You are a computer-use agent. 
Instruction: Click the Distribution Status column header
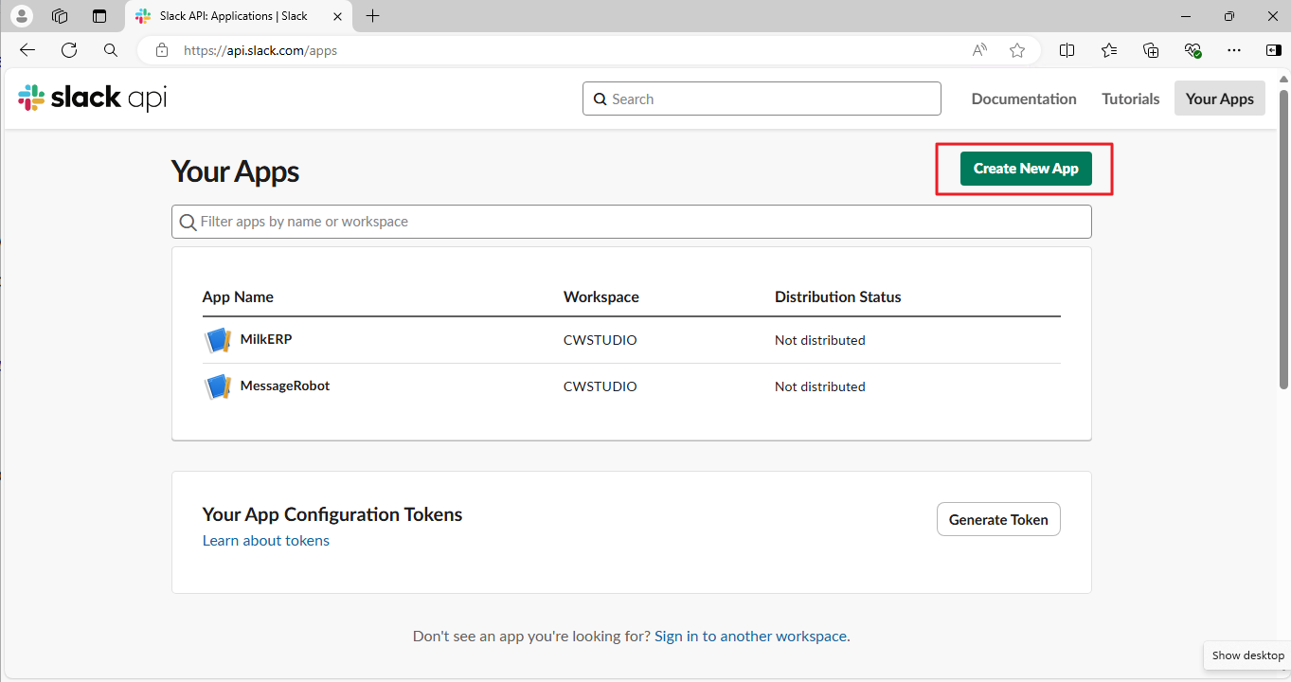coord(837,296)
